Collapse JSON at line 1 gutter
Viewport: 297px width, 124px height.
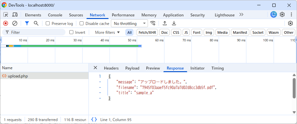click(x=100, y=76)
